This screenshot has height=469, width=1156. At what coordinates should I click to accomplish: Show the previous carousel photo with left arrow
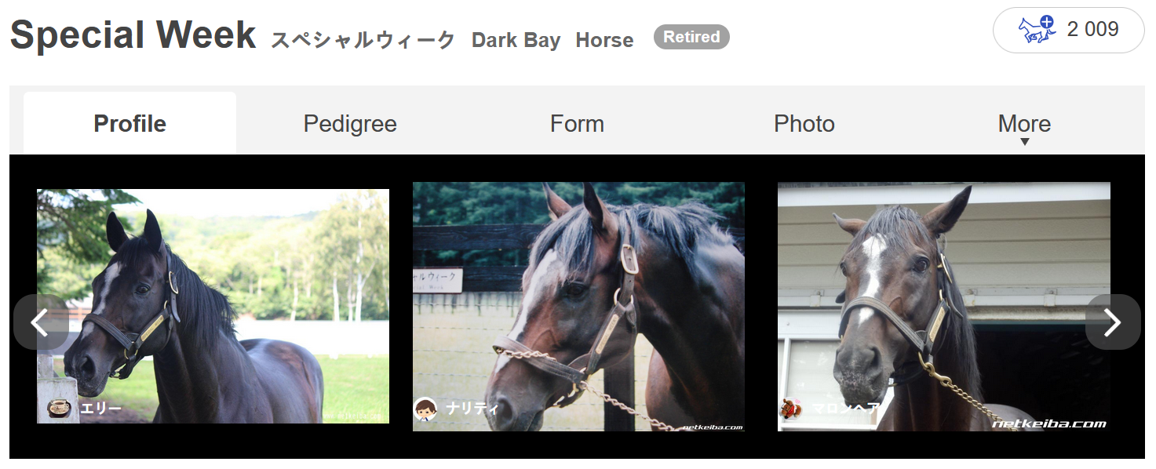point(41,322)
